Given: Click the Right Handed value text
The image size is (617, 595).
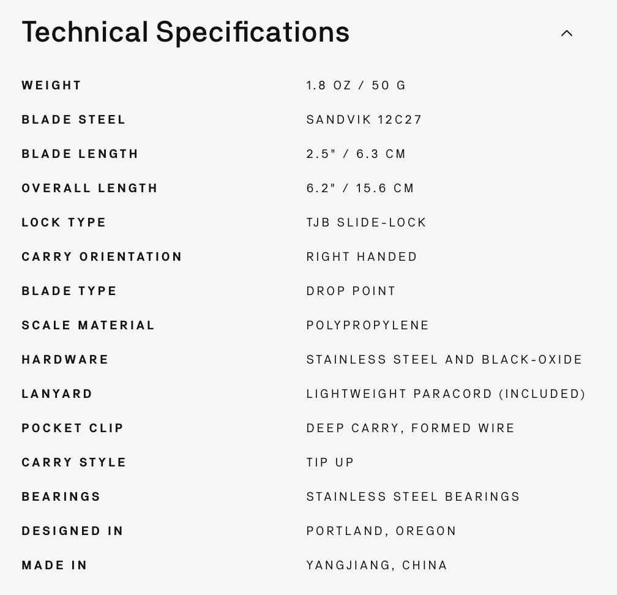Looking at the screenshot, I should click(362, 257).
